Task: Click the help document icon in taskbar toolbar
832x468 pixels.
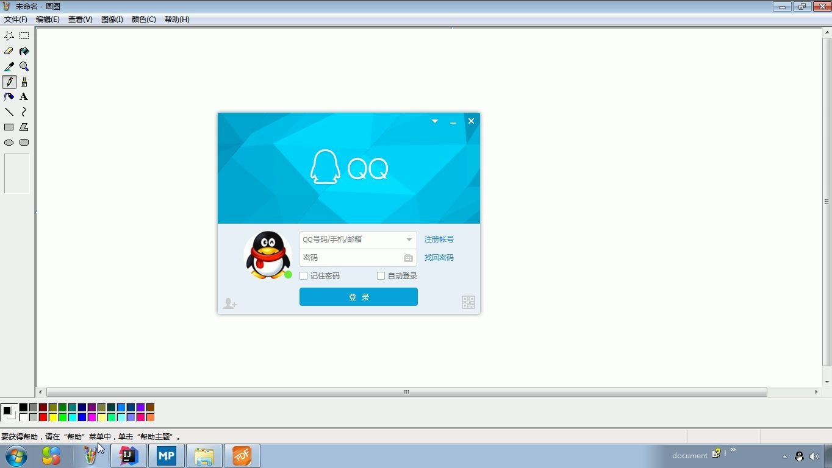Action: coord(717,453)
